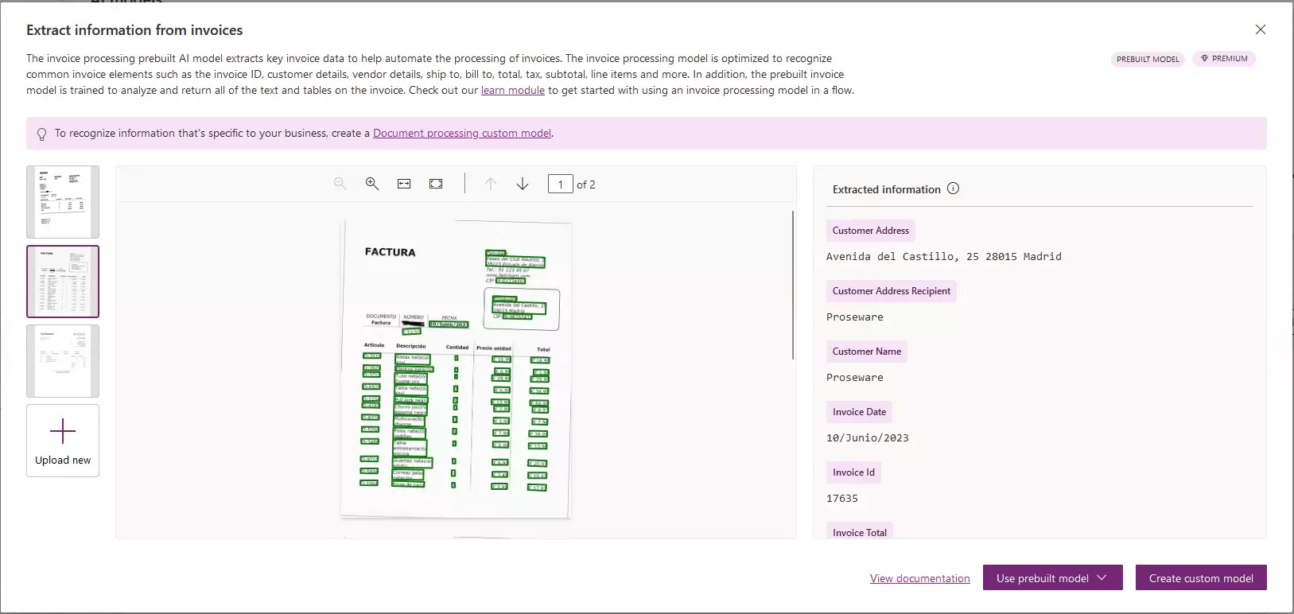Click the FACTURA heading in preview
1294x614 pixels.
390,252
